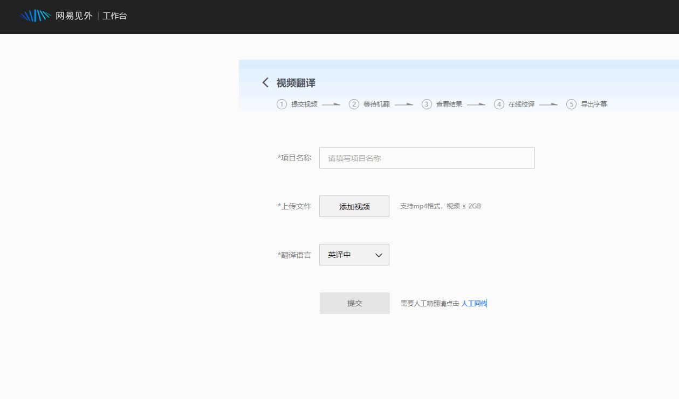
Task: Click step icon ① 提交视频
Action: coord(282,104)
